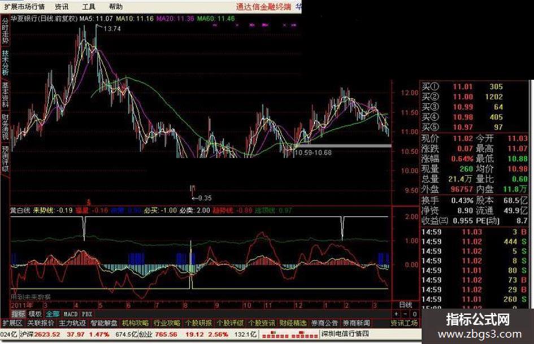Click the 通达信金融终端 title text
Viewport: 534px width, 344px height.
[263, 6]
